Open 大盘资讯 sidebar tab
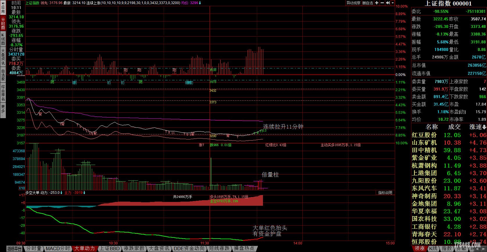This screenshot has height=252, width=487. click(3, 57)
